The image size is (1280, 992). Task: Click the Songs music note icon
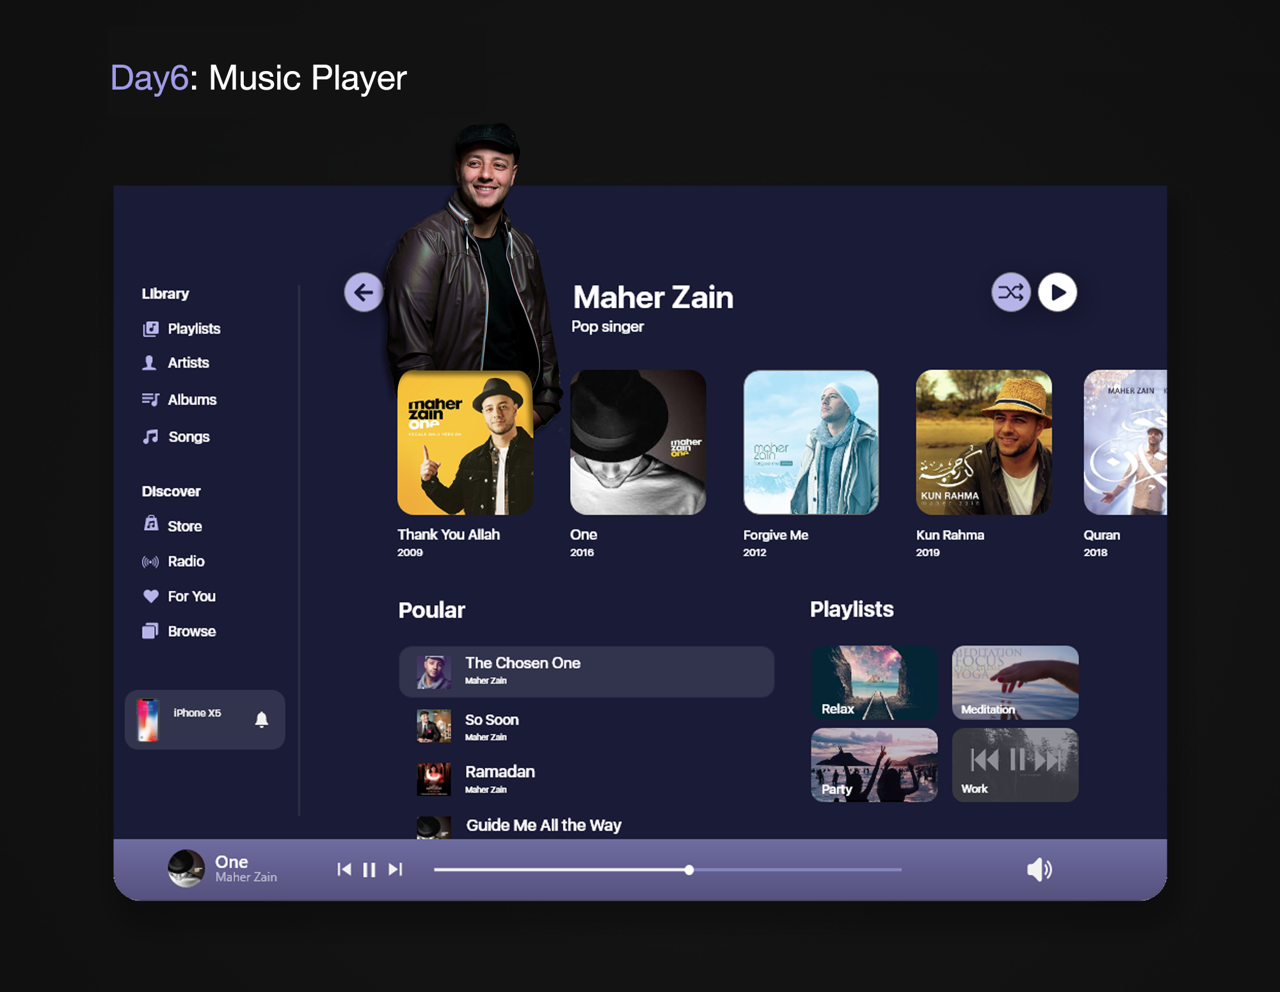[150, 436]
